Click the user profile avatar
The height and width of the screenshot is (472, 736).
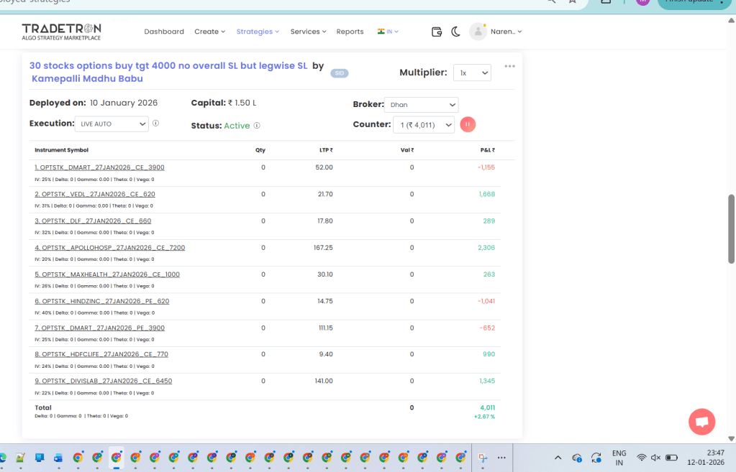pyautogui.click(x=478, y=32)
